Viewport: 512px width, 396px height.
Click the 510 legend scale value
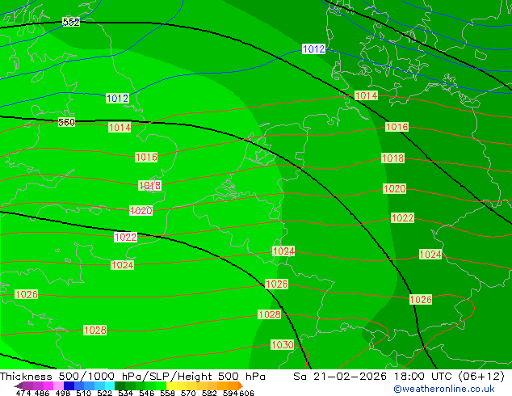(84, 393)
